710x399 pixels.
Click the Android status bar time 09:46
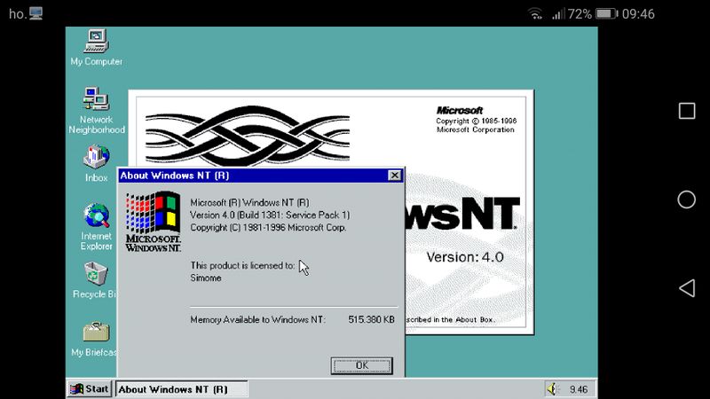pyautogui.click(x=638, y=14)
